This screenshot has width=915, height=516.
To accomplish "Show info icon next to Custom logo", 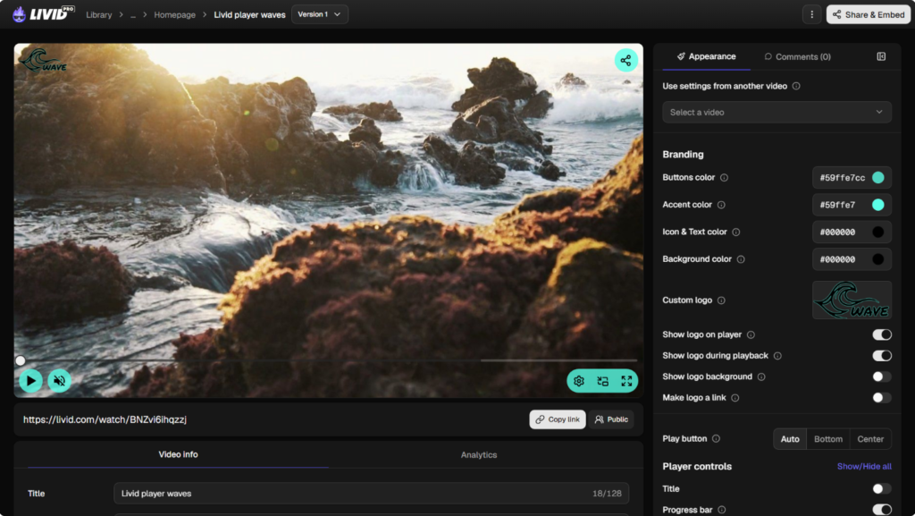I will pyautogui.click(x=721, y=300).
